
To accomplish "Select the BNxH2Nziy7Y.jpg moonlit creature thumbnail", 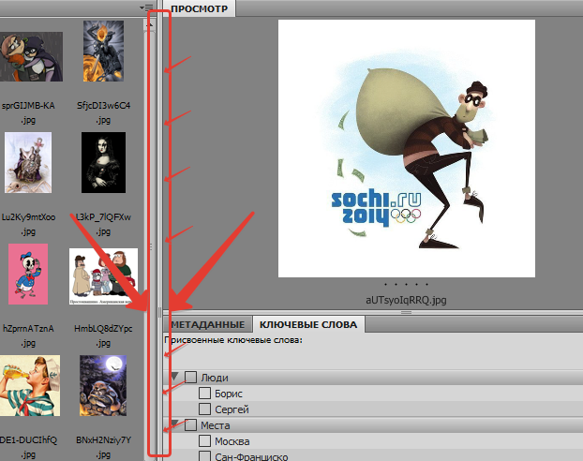I will [103, 386].
